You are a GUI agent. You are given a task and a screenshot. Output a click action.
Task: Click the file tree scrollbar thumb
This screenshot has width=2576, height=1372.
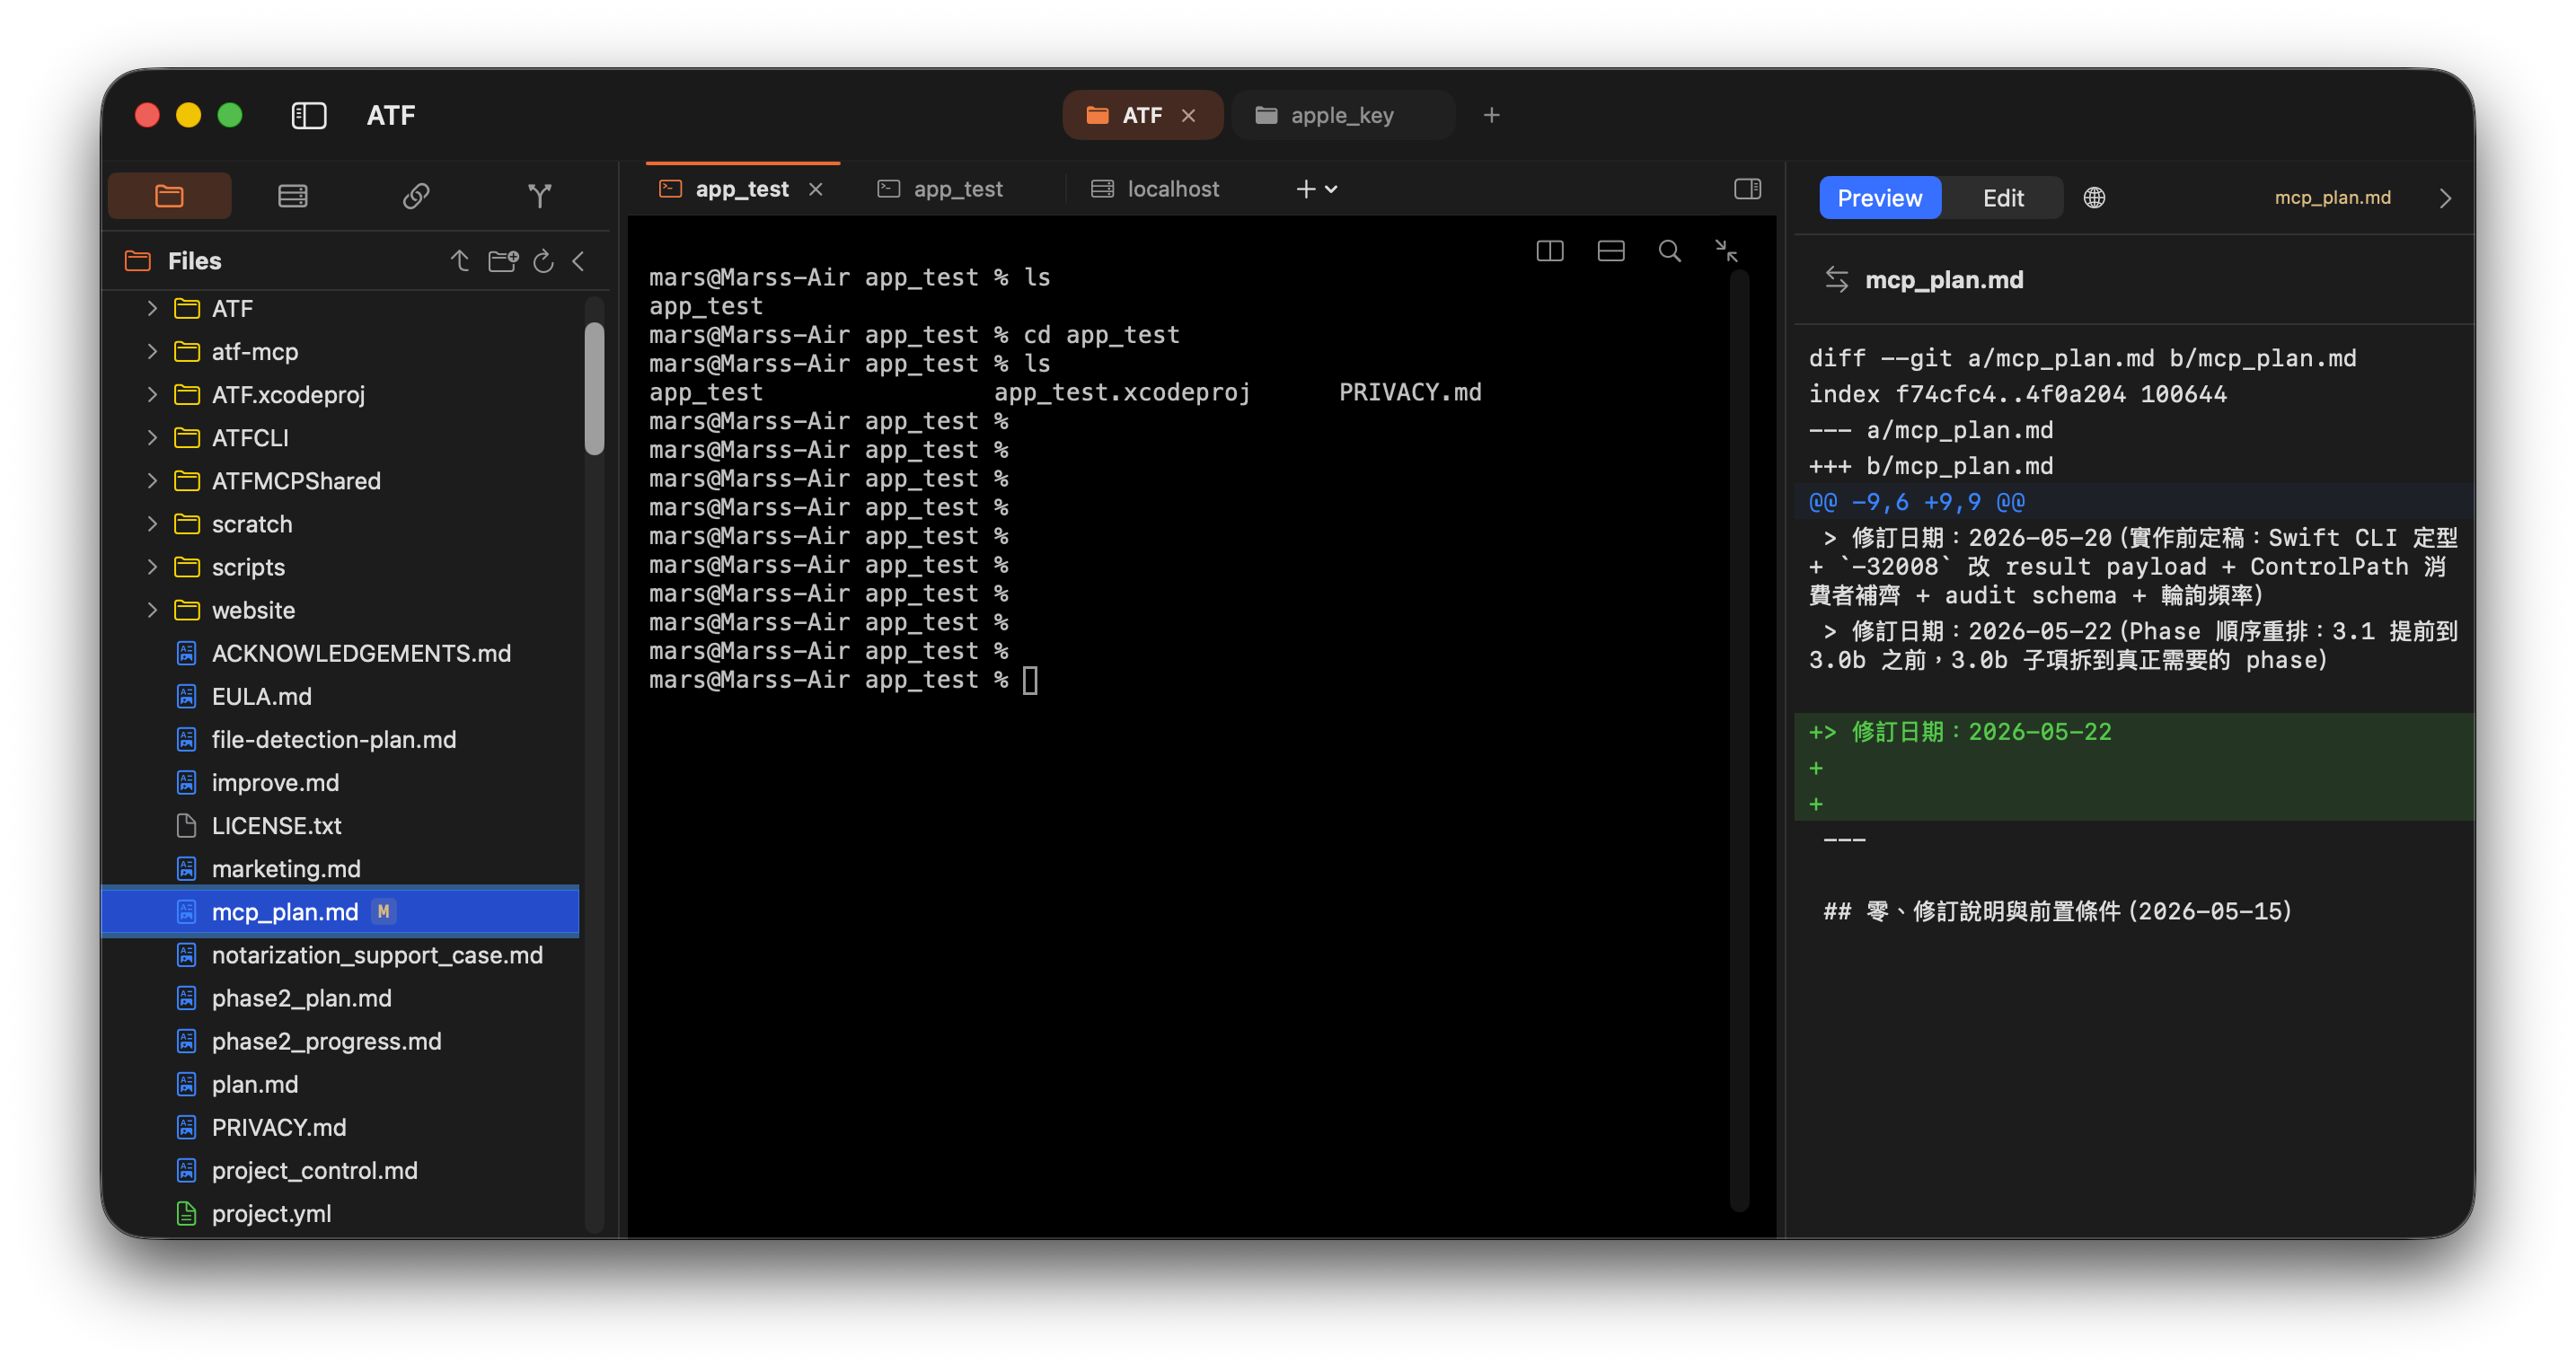click(594, 388)
